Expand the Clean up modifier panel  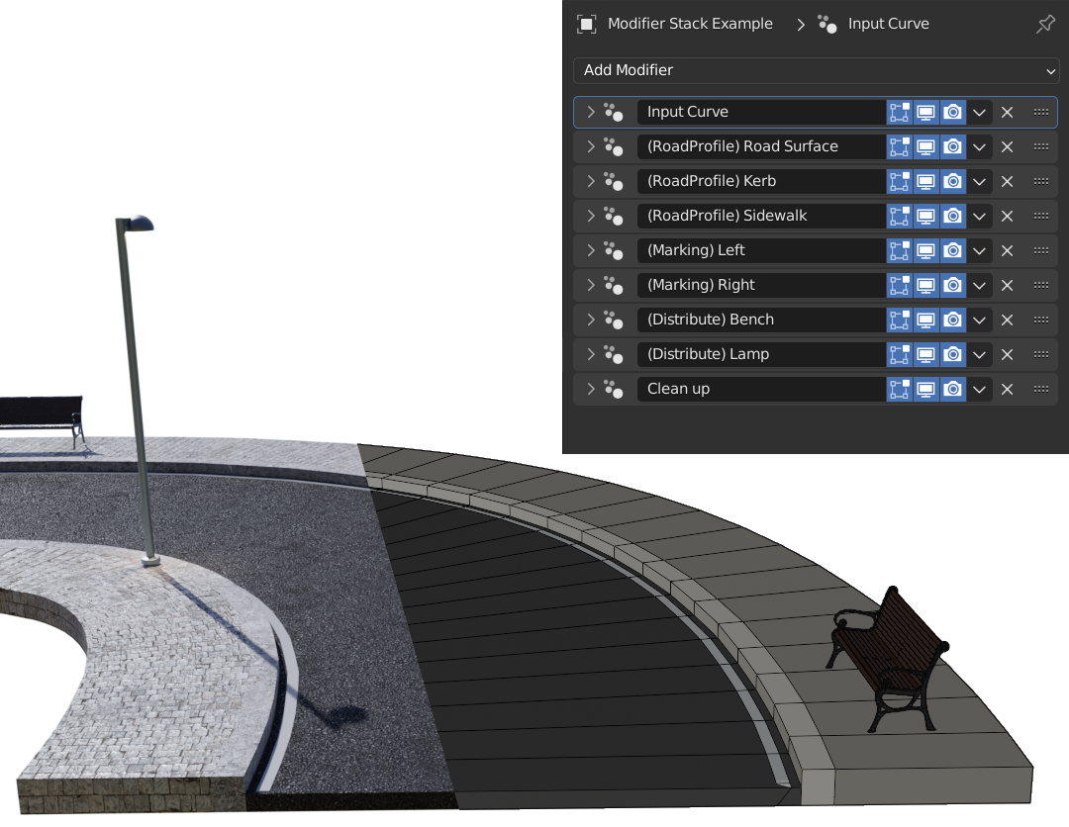[x=591, y=389]
